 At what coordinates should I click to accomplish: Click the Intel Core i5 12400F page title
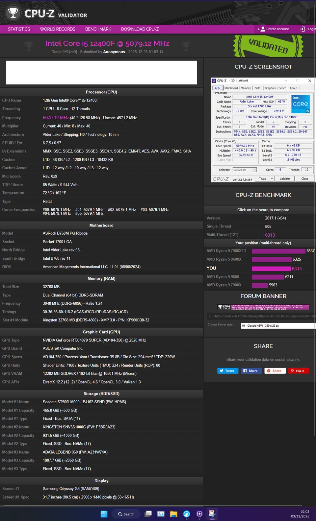tap(107, 43)
